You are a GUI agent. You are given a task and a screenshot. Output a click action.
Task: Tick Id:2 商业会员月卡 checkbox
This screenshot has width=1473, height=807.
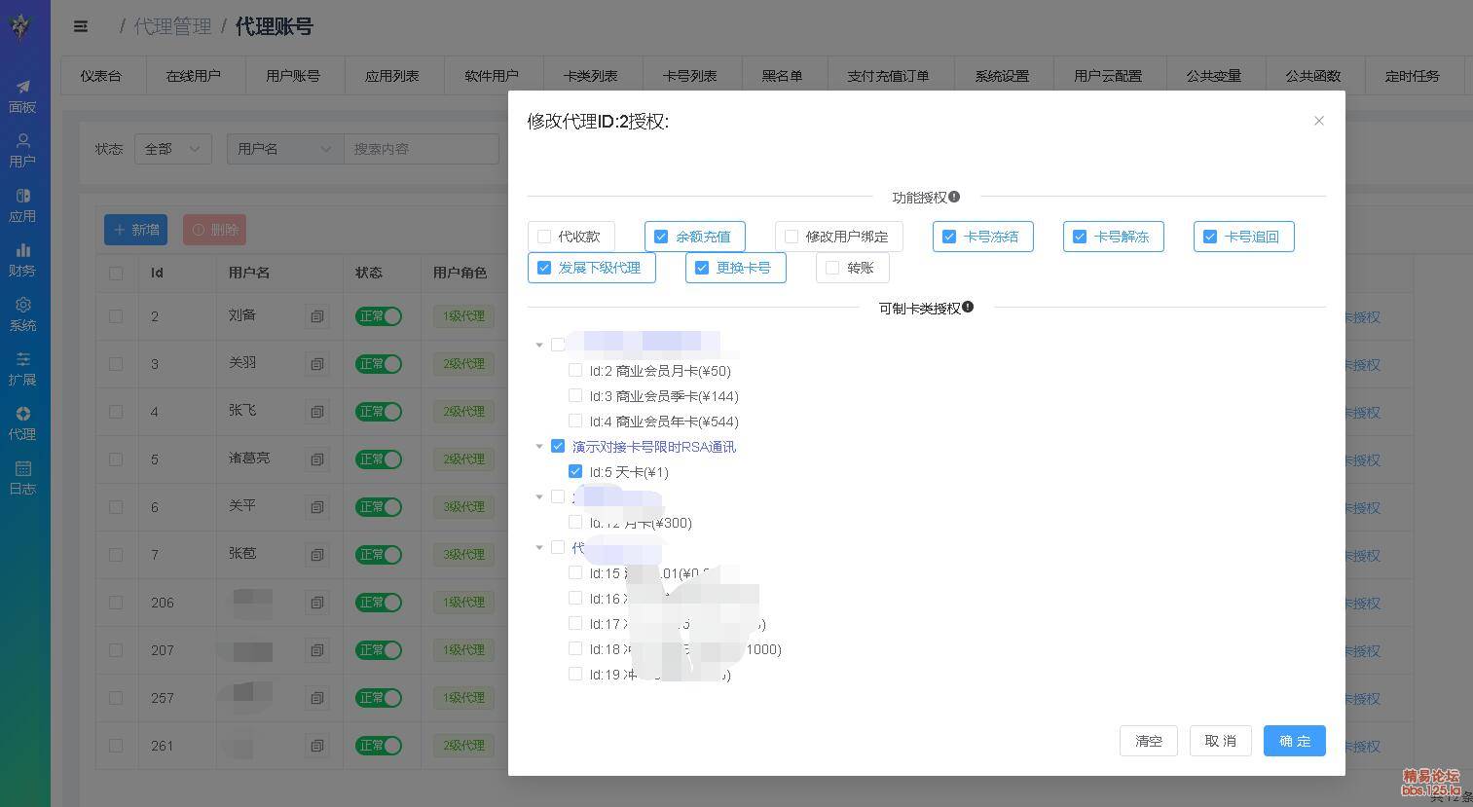(x=575, y=370)
